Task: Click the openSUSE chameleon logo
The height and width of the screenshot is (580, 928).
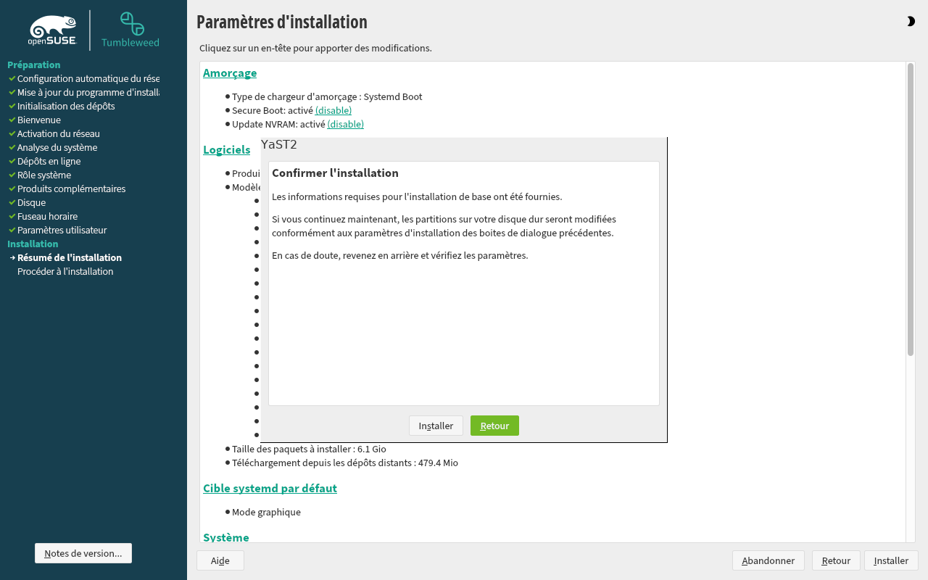Action: (53, 30)
